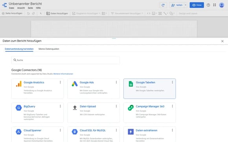This screenshot has height=142, width=228.
Task: Expand the share dropdown arrow
Action: pyautogui.click(x=186, y=5)
